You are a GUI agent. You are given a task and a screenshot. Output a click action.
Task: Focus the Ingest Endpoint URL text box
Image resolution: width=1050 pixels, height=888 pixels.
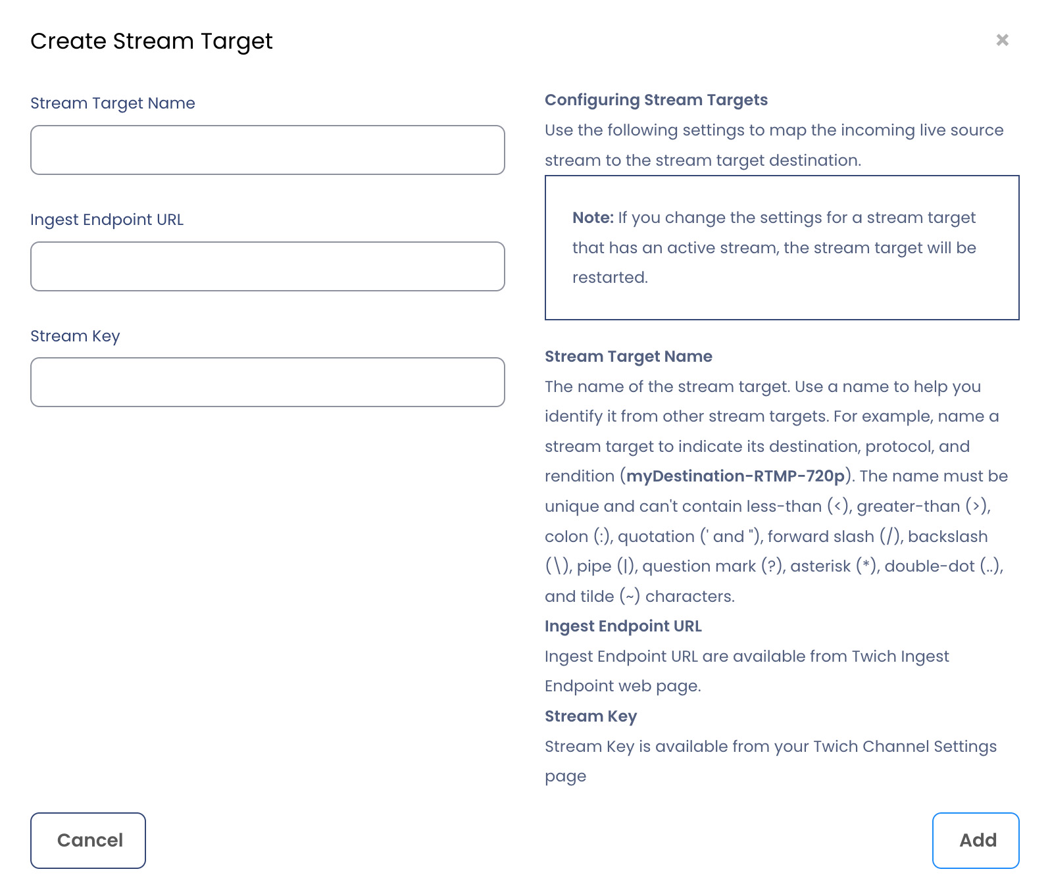coord(267,266)
